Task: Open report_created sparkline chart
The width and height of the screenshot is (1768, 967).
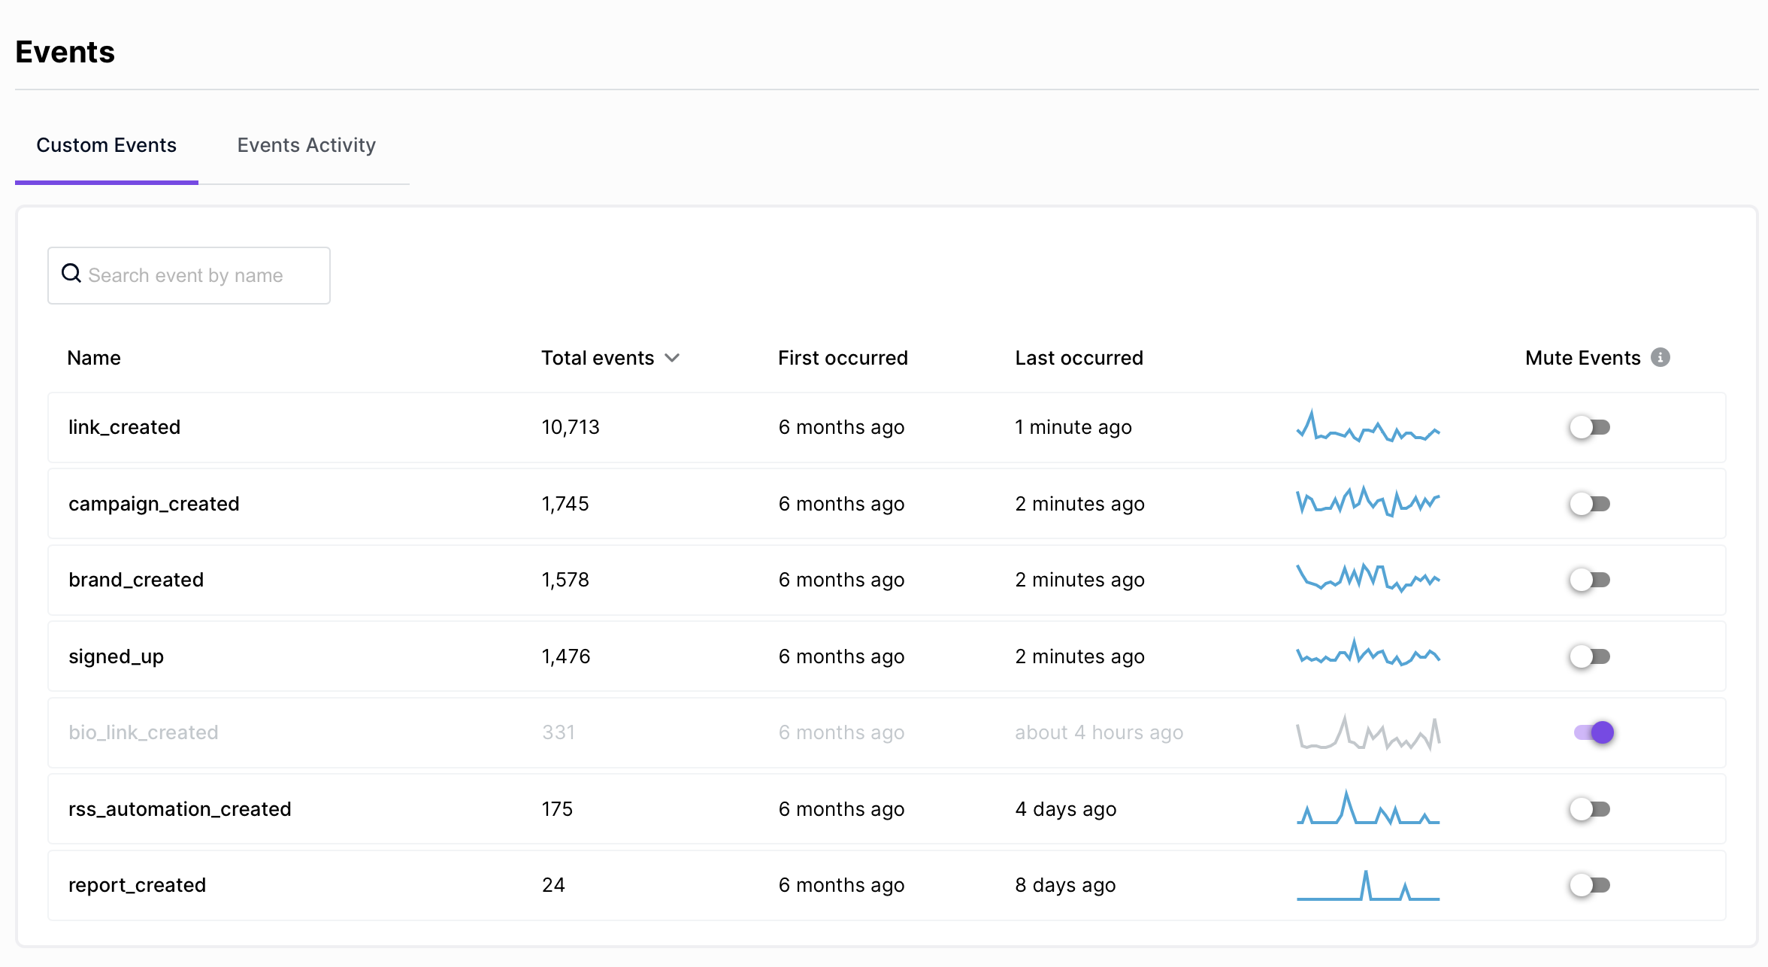Action: pos(1368,885)
